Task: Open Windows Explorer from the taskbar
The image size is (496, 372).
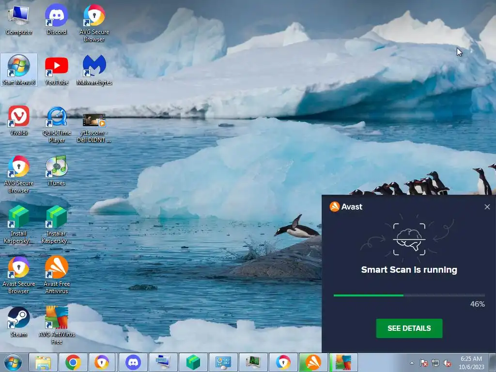Action: point(43,362)
